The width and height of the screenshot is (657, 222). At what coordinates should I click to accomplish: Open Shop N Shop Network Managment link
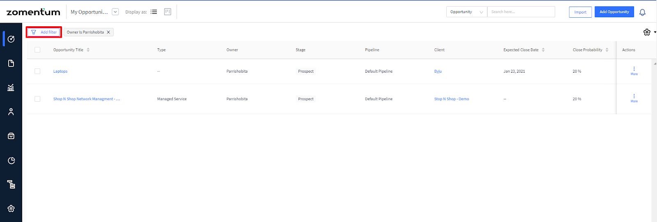click(87, 99)
